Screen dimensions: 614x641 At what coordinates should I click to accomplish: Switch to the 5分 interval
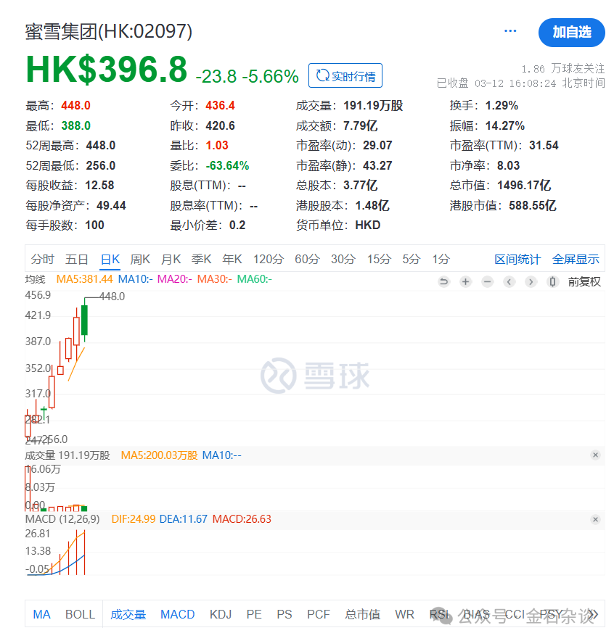[412, 259]
